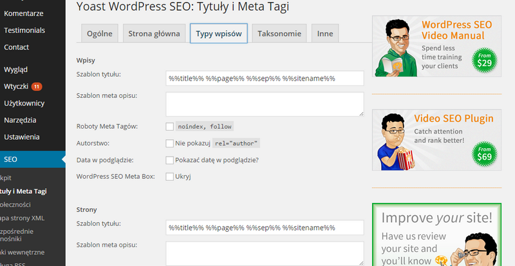Image resolution: width=515 pixels, height=266 pixels.
Task: Click the Wpisy section heading text
Action: (86, 61)
